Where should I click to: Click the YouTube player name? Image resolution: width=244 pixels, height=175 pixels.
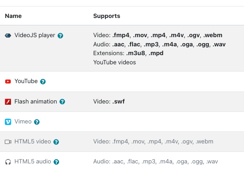tap(26, 81)
